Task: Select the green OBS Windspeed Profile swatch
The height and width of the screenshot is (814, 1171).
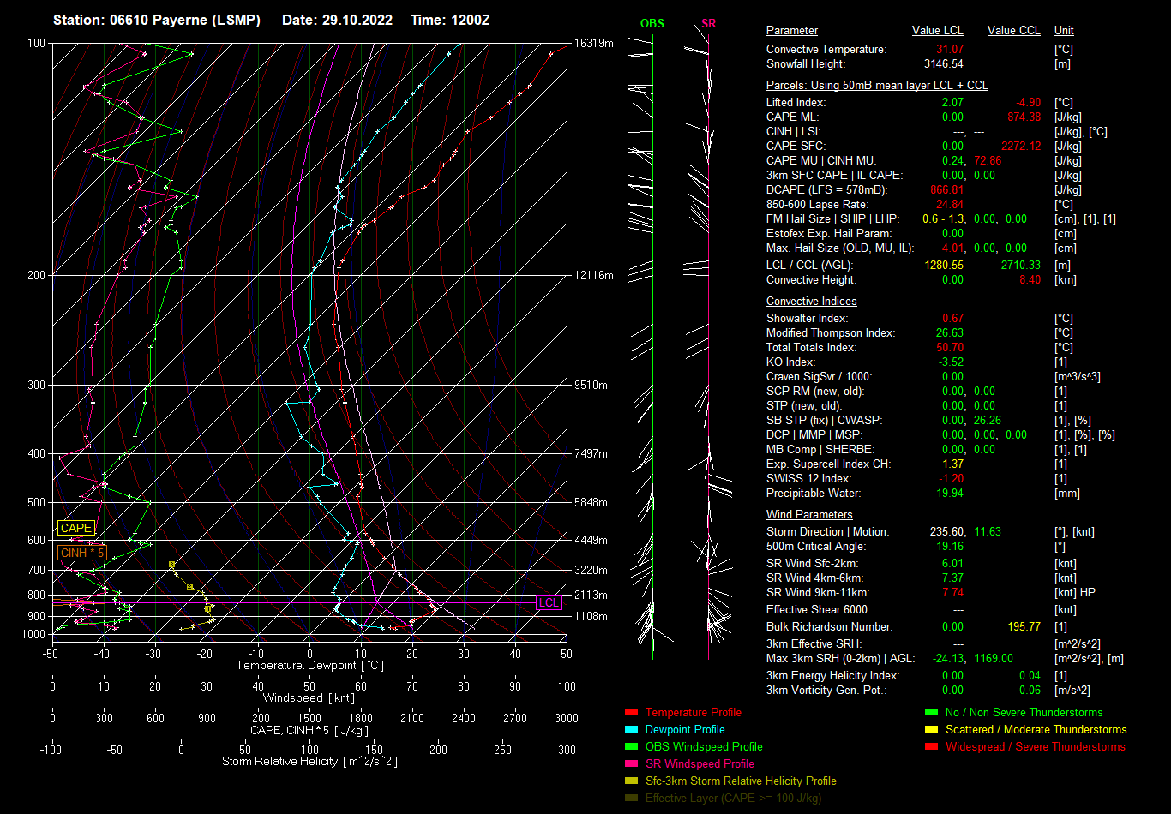Action: click(632, 747)
